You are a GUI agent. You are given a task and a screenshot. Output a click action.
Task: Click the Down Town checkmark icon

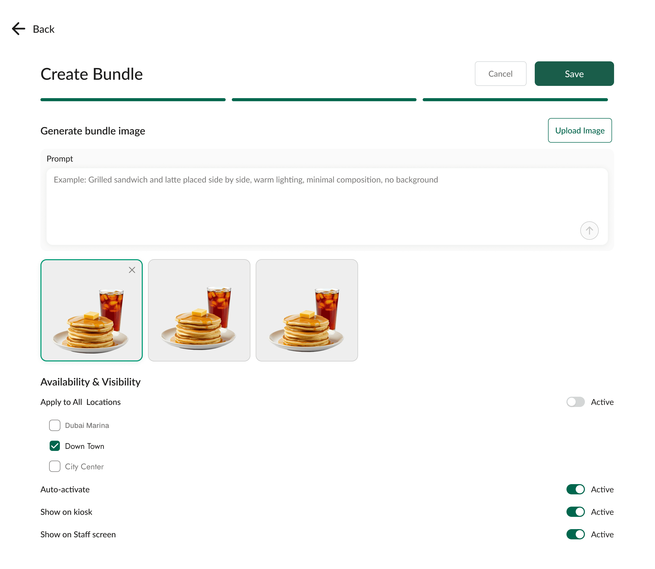click(55, 446)
